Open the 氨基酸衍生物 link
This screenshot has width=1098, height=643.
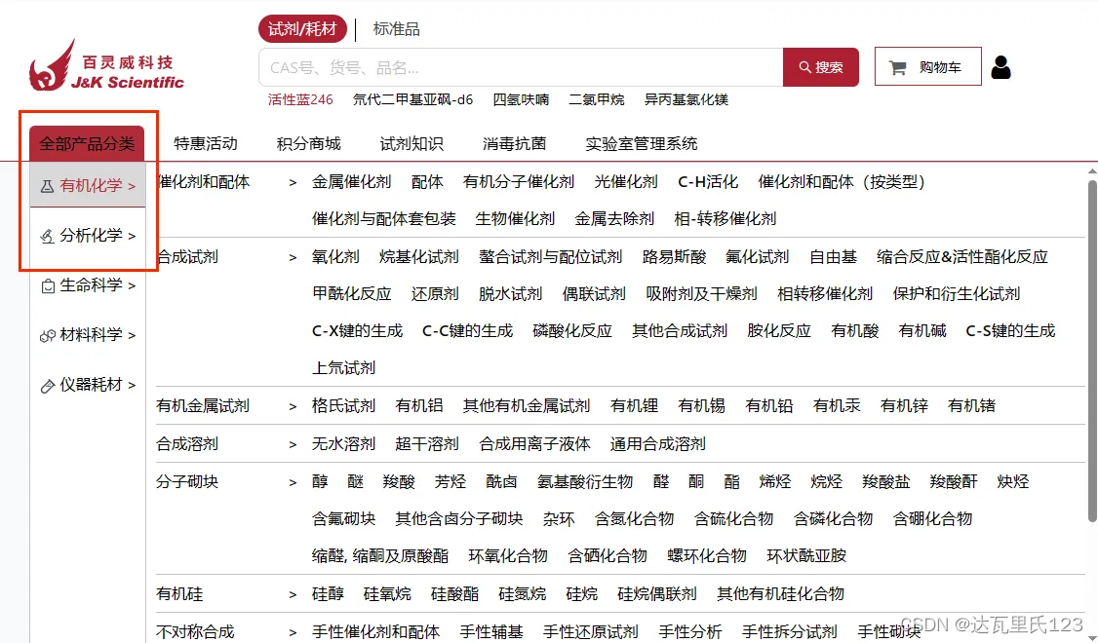(x=585, y=482)
